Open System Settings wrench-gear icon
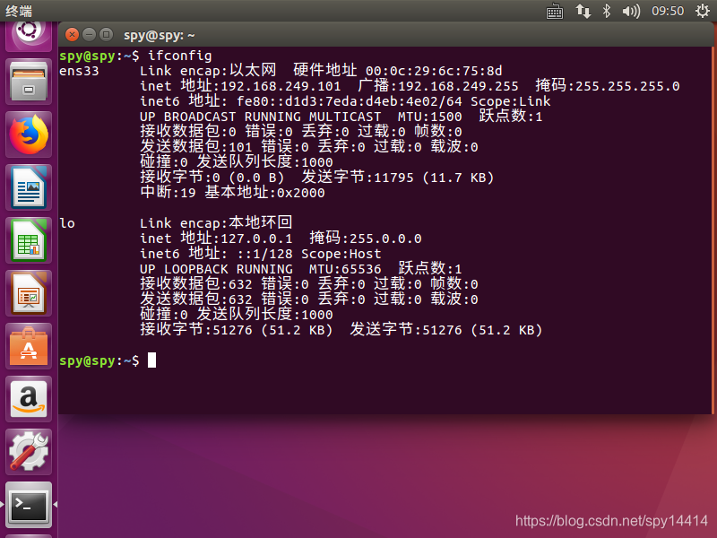The height and width of the screenshot is (538, 717). pyautogui.click(x=29, y=452)
